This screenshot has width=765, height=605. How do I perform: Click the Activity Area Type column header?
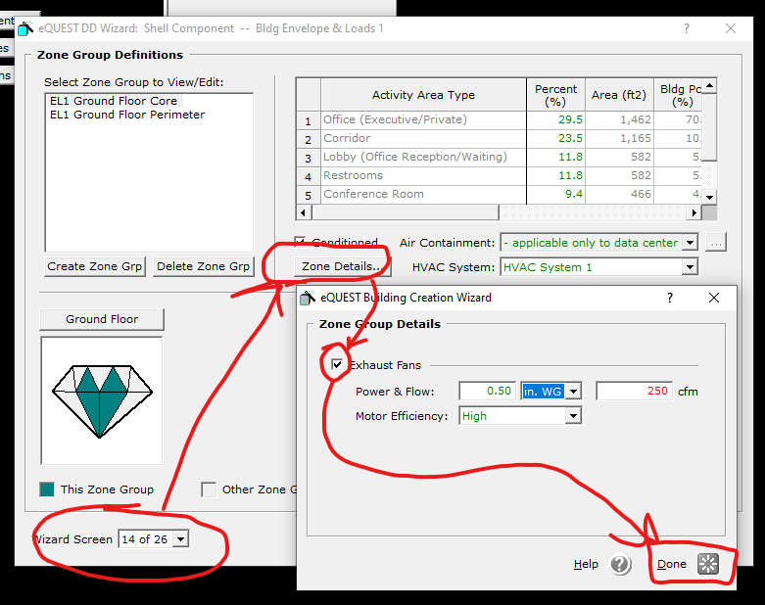click(423, 95)
